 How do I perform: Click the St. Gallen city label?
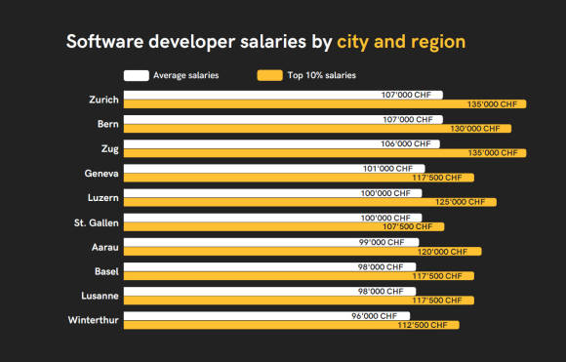[x=97, y=223]
